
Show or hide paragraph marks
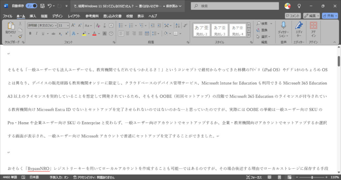185,25
